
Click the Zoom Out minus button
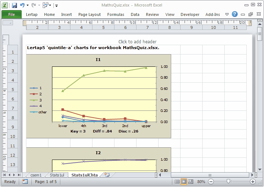[x=211, y=182]
